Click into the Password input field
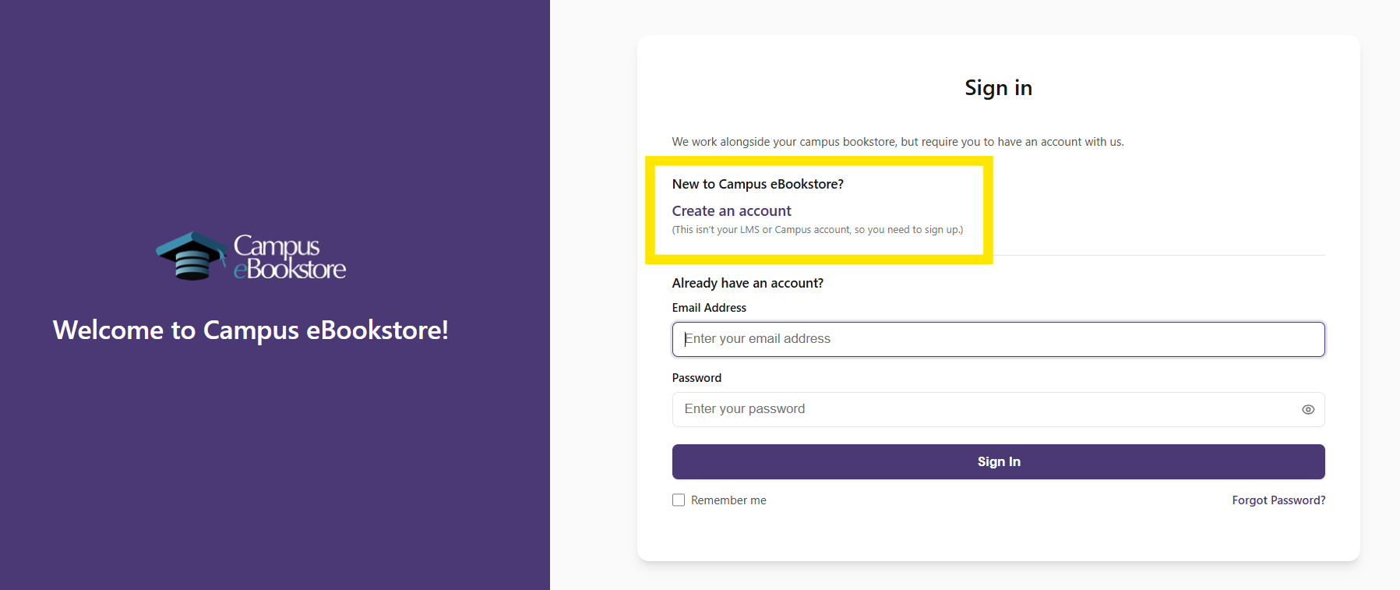Viewport: 1400px width, 590px height. point(982,410)
